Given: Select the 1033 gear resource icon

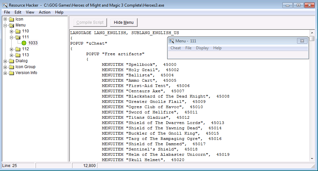Looking at the screenshot, I should [24, 43].
